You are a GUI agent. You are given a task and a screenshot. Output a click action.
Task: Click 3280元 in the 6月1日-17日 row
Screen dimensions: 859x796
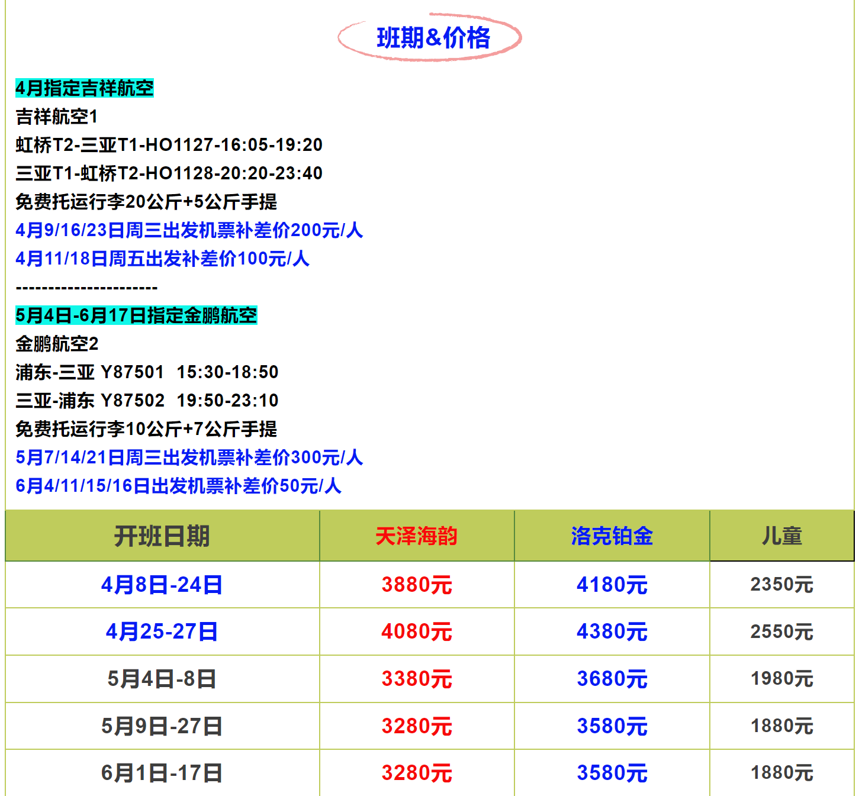417,773
